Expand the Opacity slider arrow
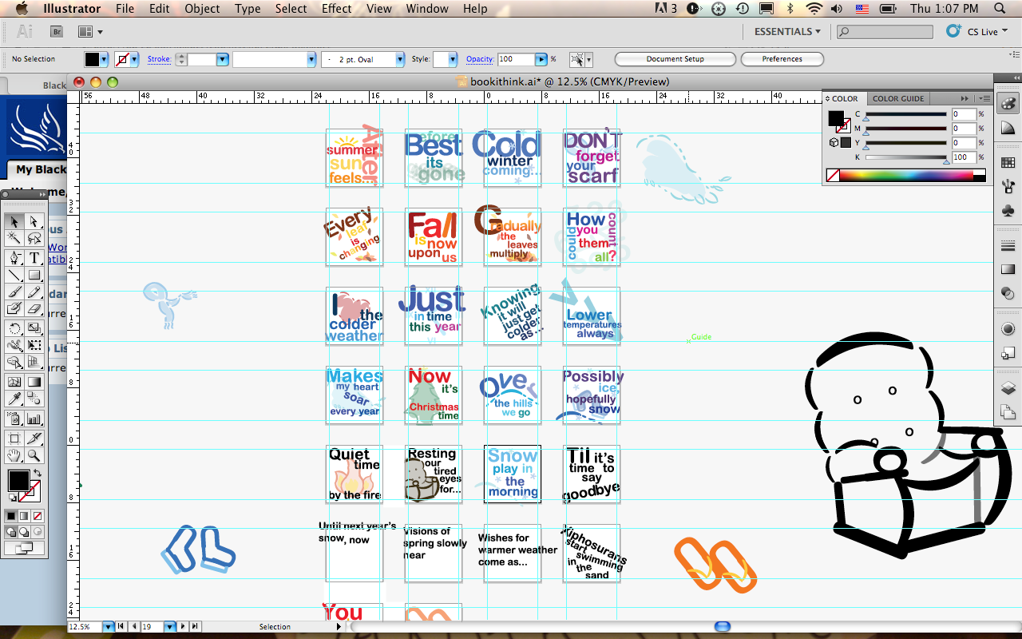The width and height of the screenshot is (1022, 639). tap(541, 59)
